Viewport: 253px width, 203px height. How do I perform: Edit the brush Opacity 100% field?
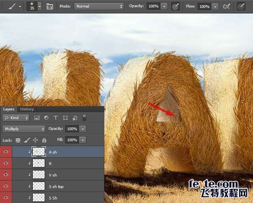pos(154,6)
